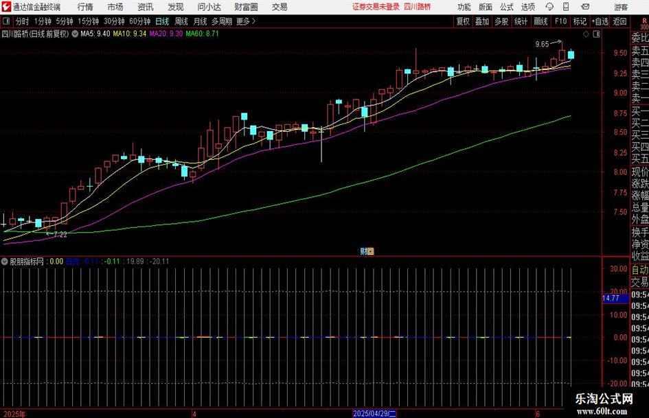
Task: Open the 多周期 multi-period view
Action: (222, 21)
